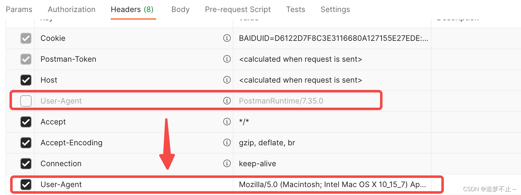
Task: Edit the Mozilla/5.0 User-Agent value field
Action: tap(332, 184)
